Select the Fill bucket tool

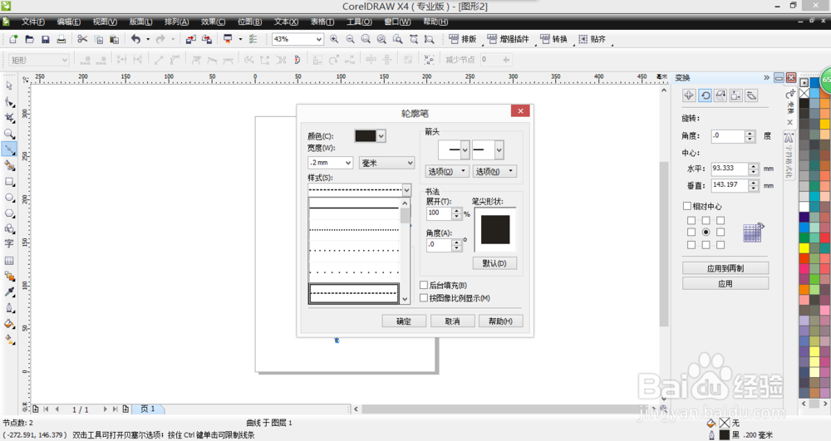(9, 323)
